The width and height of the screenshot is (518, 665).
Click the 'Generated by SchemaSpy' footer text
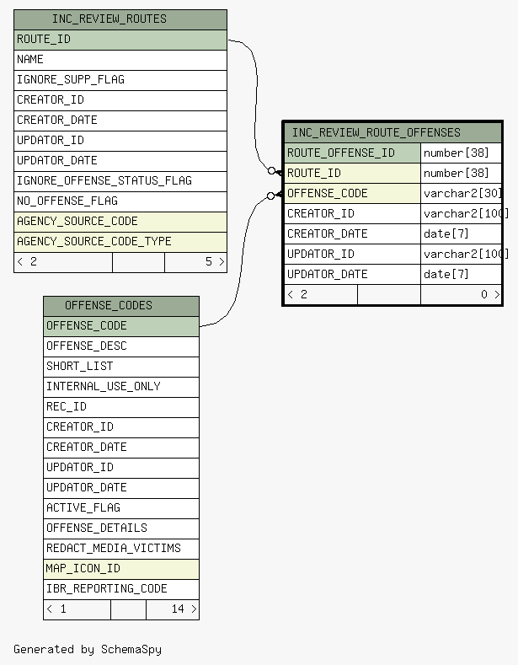tap(88, 649)
